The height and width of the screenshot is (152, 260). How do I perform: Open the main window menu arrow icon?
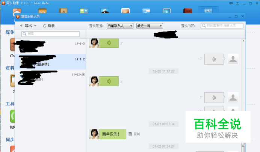click(237, 3)
